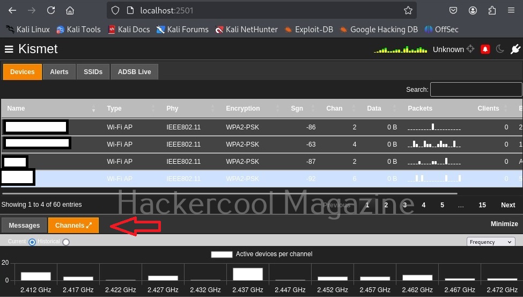Click the localhost:2501 address bar
The width and height of the screenshot is (523, 297).
(x=262, y=10)
